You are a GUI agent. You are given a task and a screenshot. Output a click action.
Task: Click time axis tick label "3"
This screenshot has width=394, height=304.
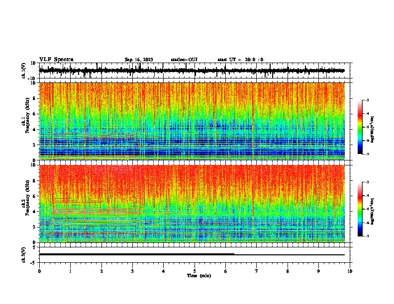(x=132, y=271)
